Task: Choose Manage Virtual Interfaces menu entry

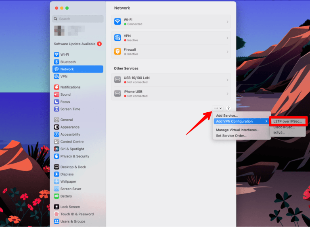Action: click(237, 130)
